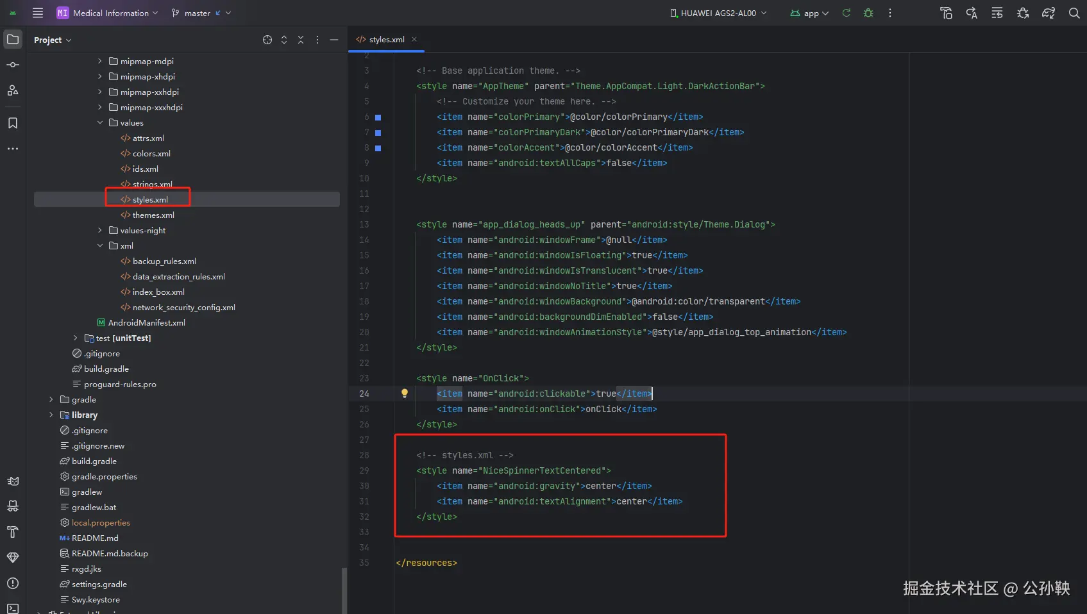1087x614 pixels.
Task: Expand the library module
Action: (x=51, y=415)
